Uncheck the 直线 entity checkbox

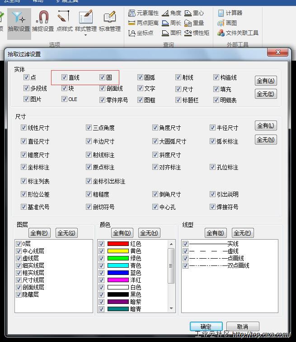click(64, 77)
